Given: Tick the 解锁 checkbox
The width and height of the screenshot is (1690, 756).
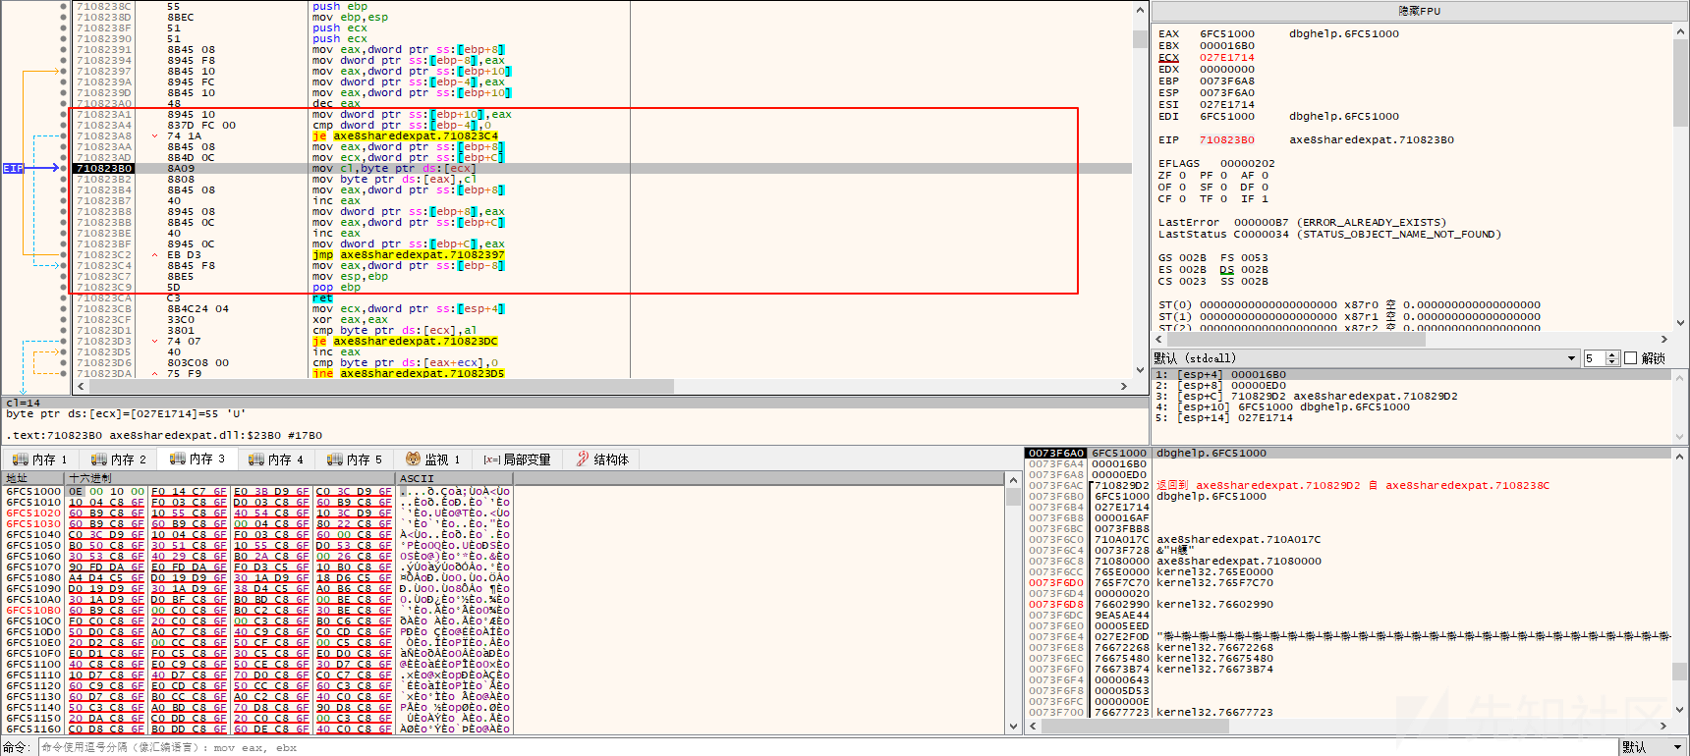Looking at the screenshot, I should pos(1631,358).
